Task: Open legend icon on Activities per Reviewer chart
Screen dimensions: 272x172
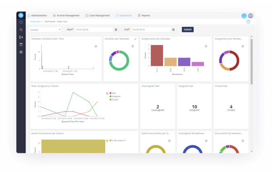Action: [132, 46]
